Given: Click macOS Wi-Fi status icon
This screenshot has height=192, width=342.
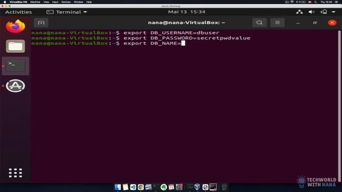Looking at the screenshot, I should click(x=292, y=2).
